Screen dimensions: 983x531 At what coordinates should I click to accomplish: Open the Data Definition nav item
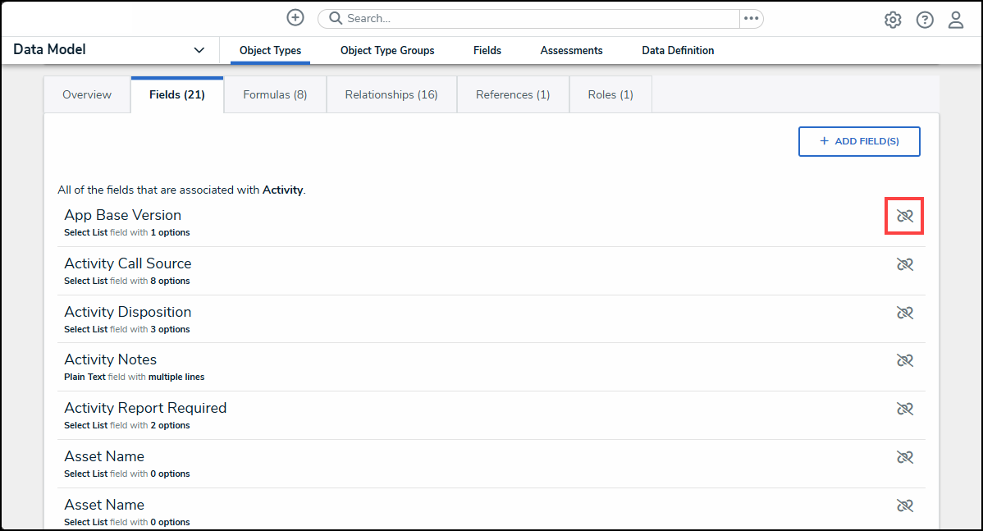tap(678, 51)
